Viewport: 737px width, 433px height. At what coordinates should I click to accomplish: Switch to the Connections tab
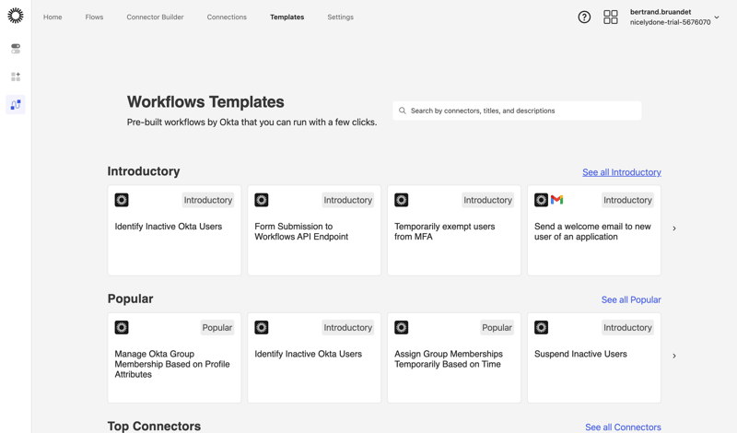pyautogui.click(x=227, y=17)
